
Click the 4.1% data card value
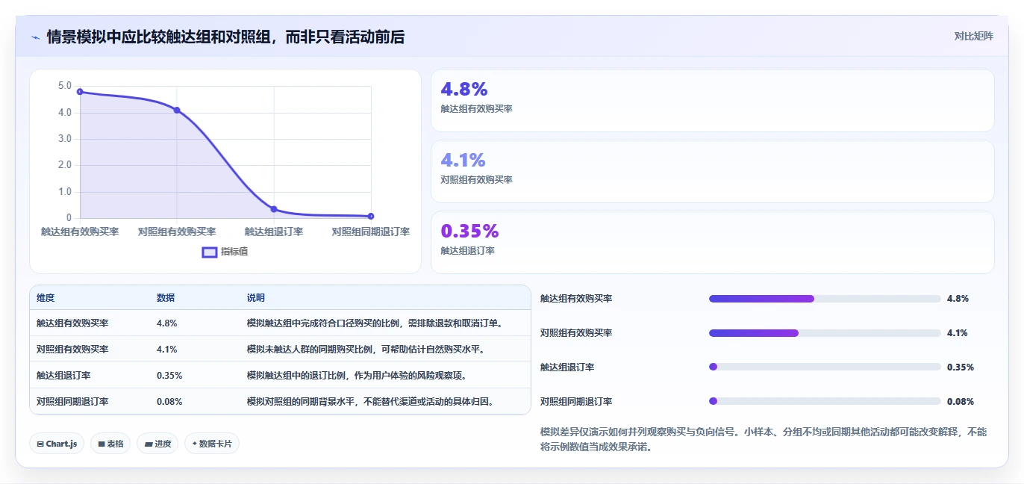(463, 160)
